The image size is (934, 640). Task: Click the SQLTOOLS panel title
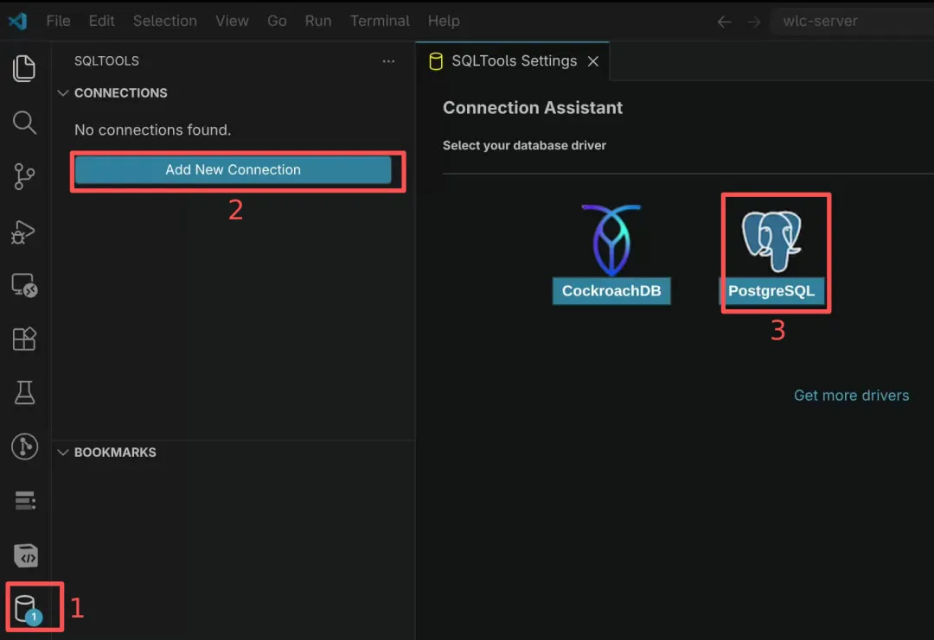(x=106, y=61)
